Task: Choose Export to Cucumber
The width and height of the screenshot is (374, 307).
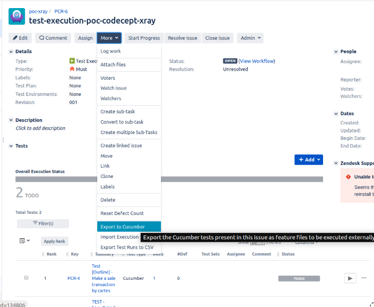Action: [129, 227]
